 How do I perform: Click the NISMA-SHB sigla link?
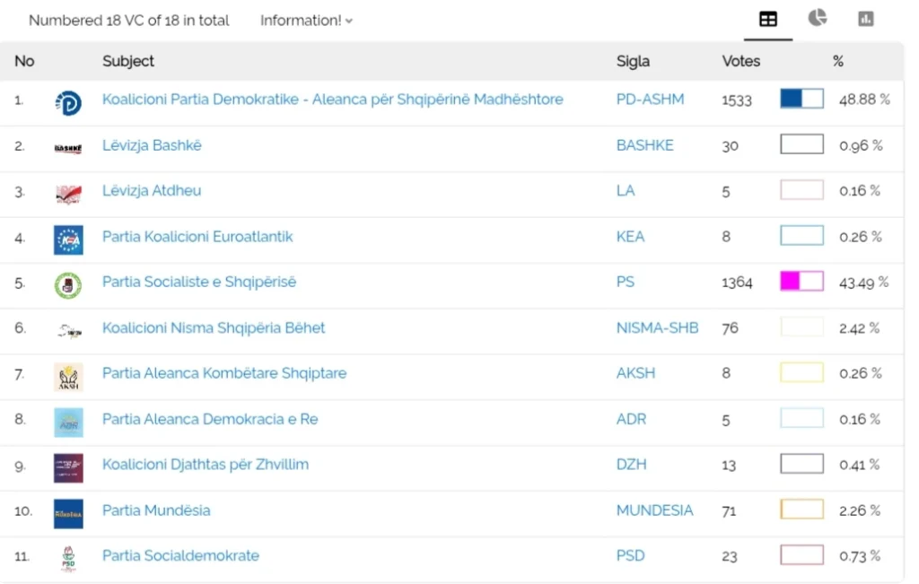pyautogui.click(x=657, y=327)
